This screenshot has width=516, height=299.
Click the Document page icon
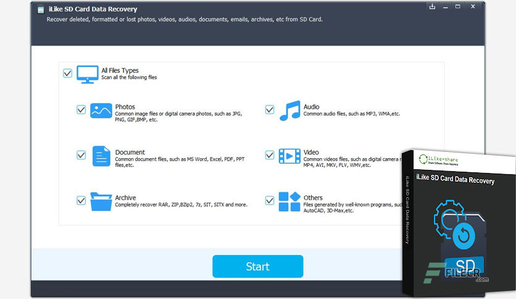(101, 156)
